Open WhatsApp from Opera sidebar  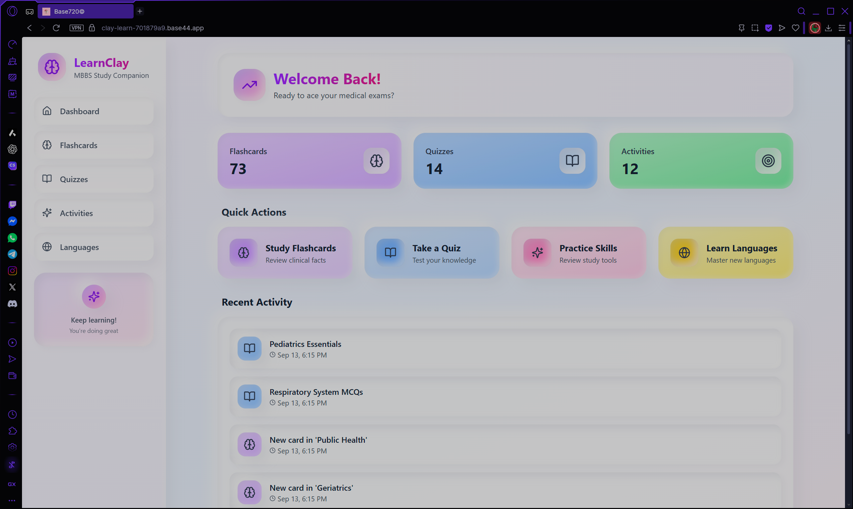coord(12,238)
